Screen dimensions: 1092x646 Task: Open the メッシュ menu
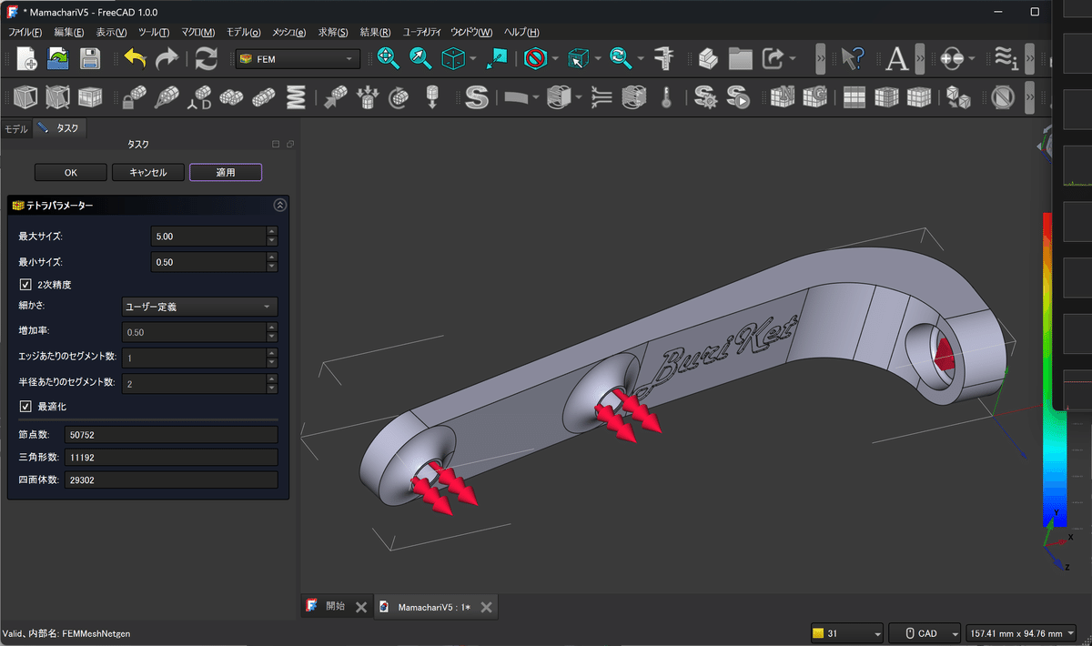pyautogui.click(x=288, y=32)
